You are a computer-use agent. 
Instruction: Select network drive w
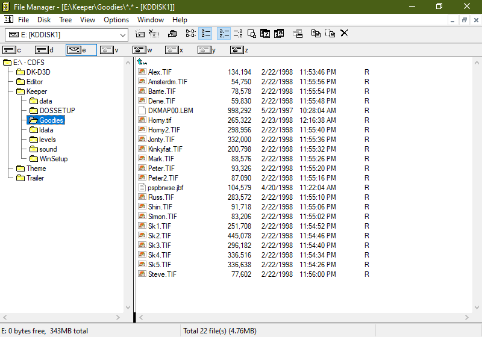coord(142,50)
